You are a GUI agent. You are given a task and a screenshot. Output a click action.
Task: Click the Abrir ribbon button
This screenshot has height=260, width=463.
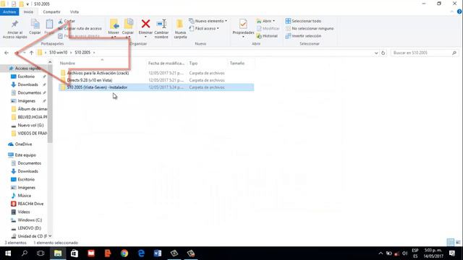pos(266,21)
